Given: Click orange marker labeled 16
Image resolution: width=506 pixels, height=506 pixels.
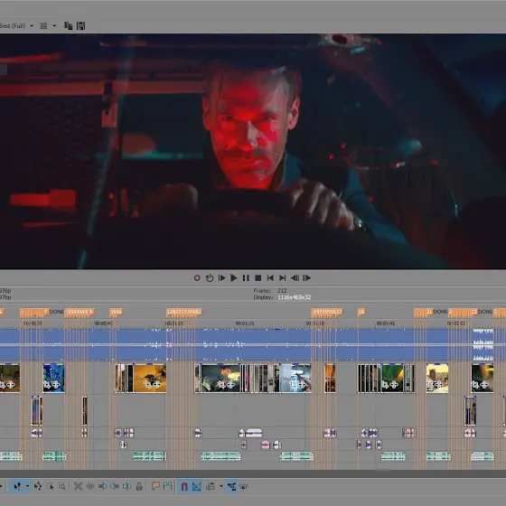Looking at the screenshot, I should click(361, 312).
